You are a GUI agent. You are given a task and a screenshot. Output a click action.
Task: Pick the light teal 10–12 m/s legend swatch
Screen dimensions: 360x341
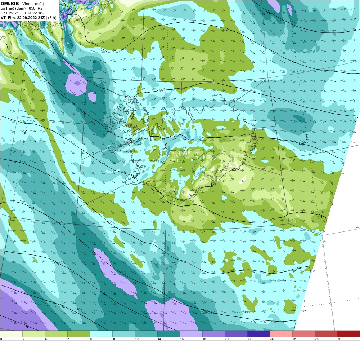[124, 334]
